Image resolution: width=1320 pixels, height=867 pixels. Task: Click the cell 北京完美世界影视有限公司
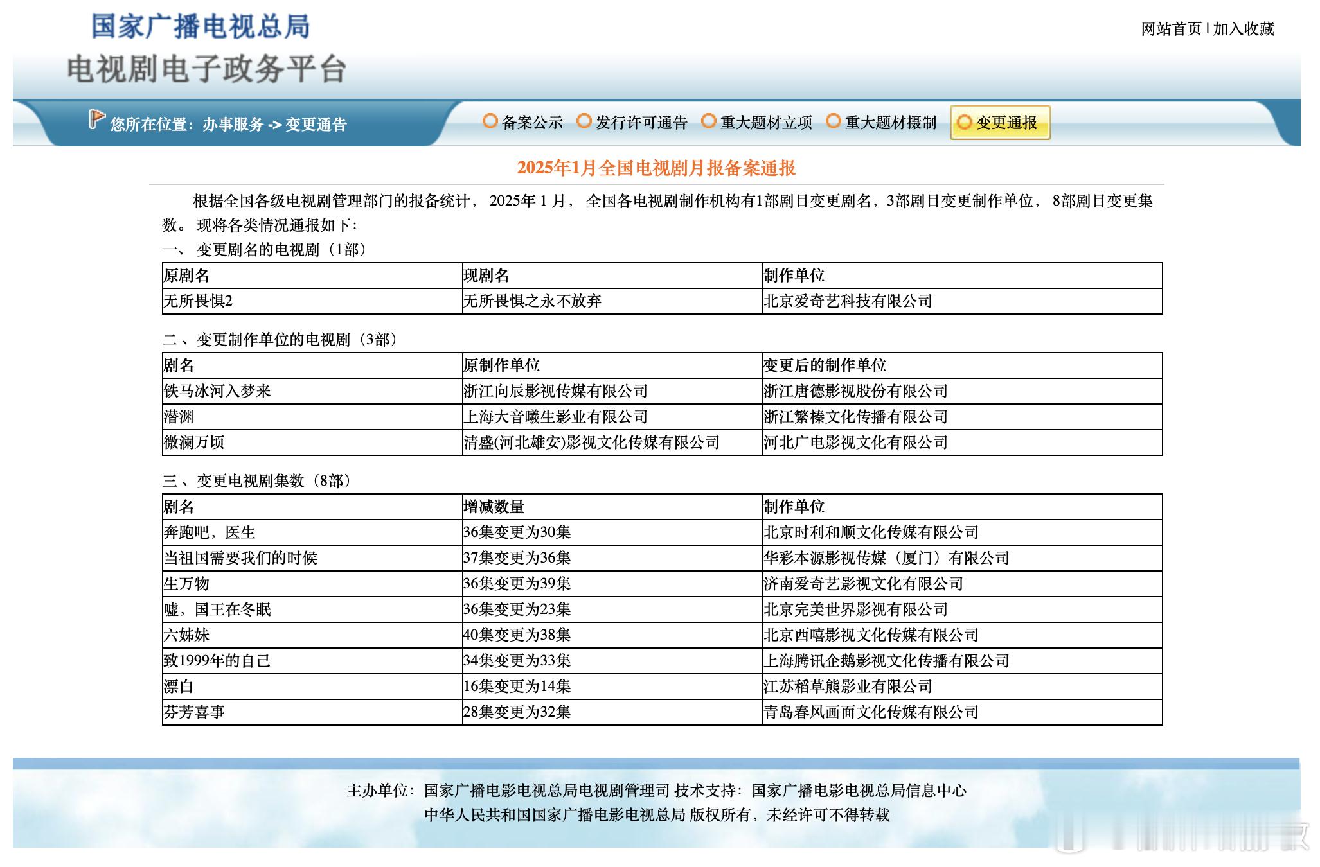(x=962, y=609)
